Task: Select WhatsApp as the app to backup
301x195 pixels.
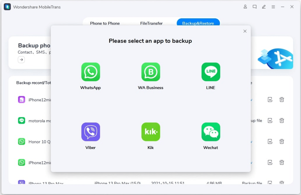Action: coord(91,72)
